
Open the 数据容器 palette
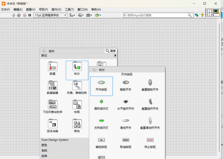(x=52, y=88)
